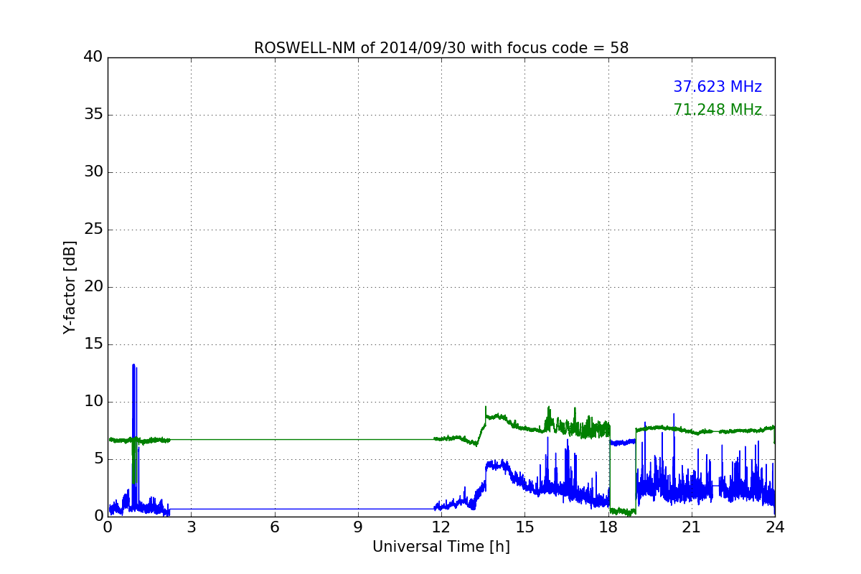Click the blue spike peak near 13 dB
The image size is (861, 574).
[133, 365]
